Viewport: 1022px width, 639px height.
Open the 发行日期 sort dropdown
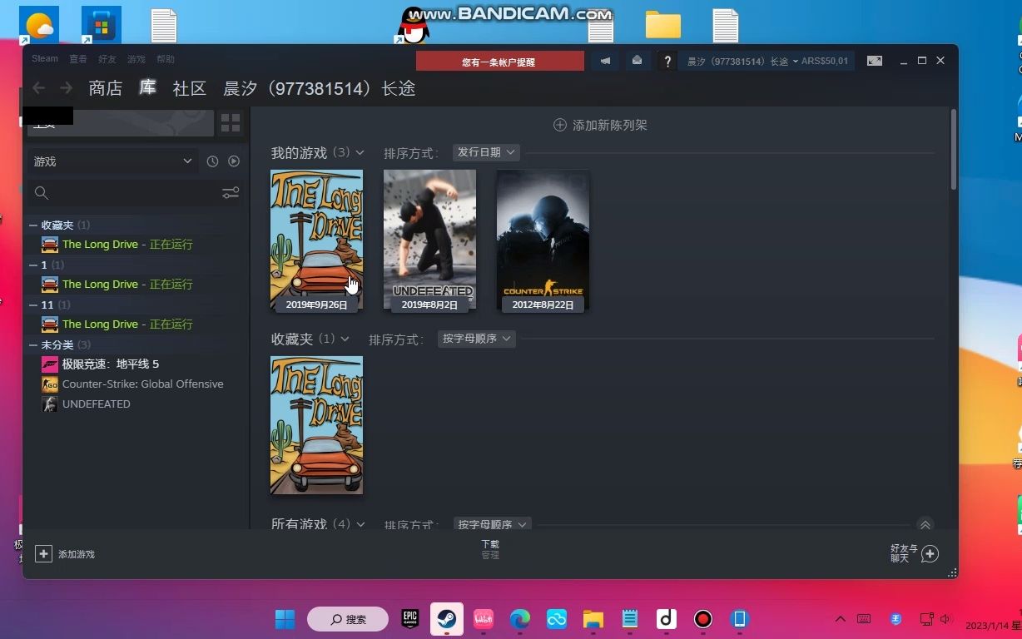486,151
